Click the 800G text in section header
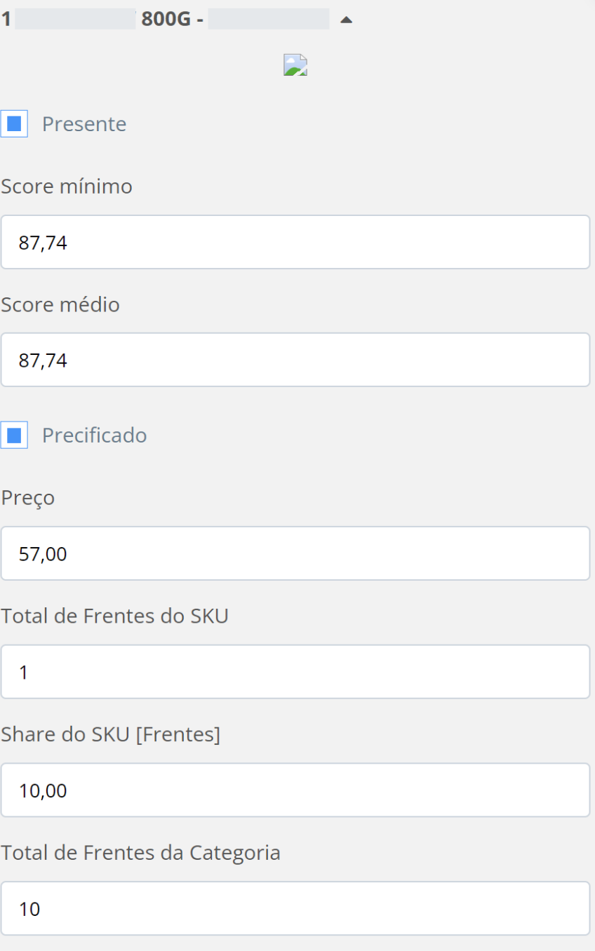 166,20
